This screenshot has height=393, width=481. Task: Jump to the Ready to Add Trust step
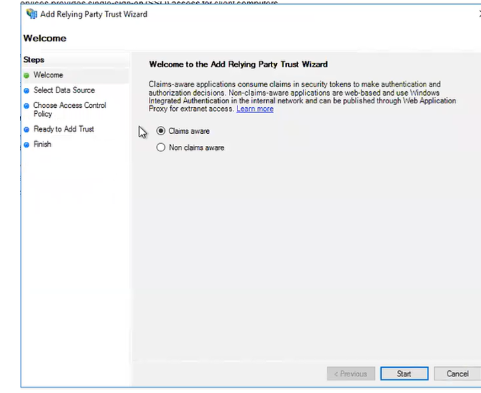[63, 129]
